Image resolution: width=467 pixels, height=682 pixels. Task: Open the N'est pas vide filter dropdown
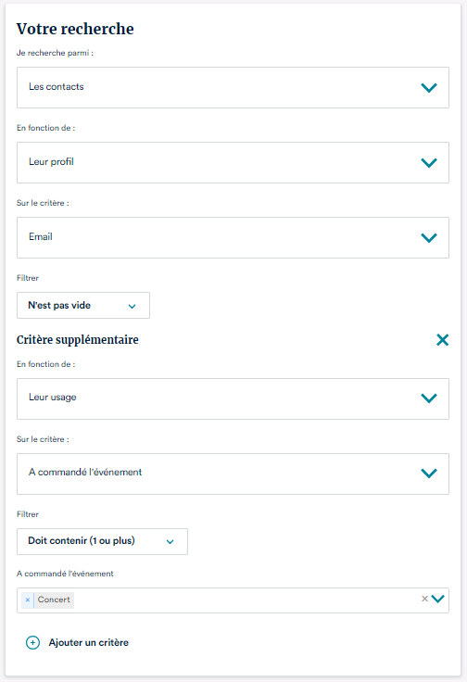[x=83, y=306]
